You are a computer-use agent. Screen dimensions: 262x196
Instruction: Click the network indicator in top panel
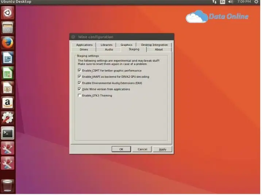click(x=214, y=2)
